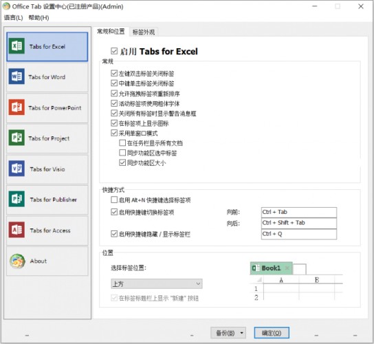Open the About globe icon
The width and height of the screenshot is (374, 344).
17,261
